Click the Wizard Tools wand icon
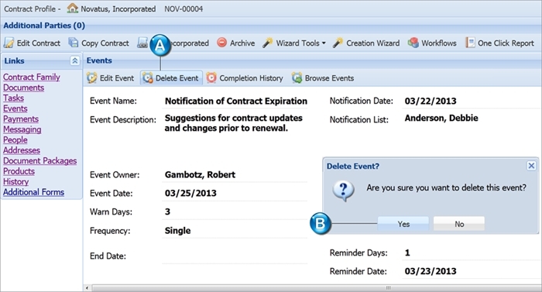Screen dimensions: 542x292 [x=268, y=43]
